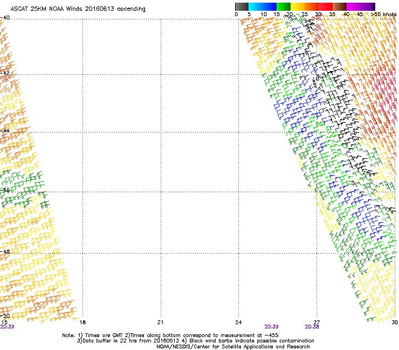This screenshot has height=350, width=399.
Task: Click the "27" longitude axis label
Action: tap(317, 323)
